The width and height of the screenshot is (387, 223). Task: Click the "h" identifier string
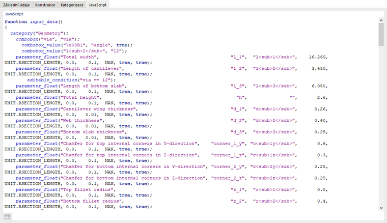240,97
